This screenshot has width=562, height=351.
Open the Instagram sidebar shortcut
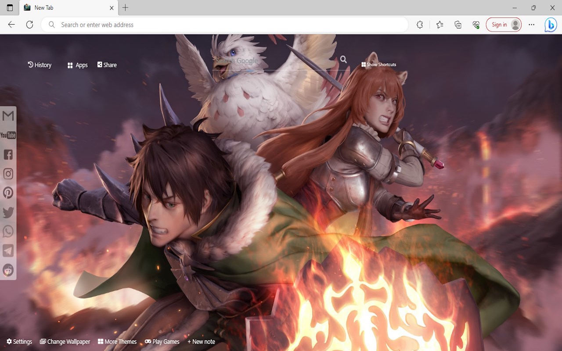[8, 174]
